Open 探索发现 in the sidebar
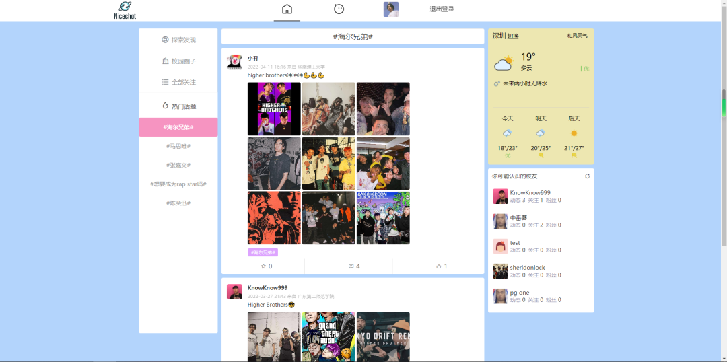727x362 pixels. tap(178, 40)
